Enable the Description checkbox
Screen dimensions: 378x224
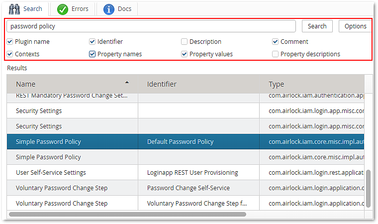[185, 42]
